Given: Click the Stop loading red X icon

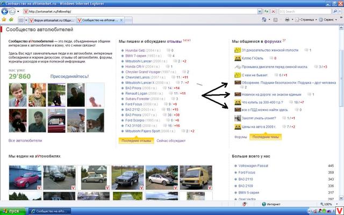Looking at the screenshot, I should (x=274, y=11).
